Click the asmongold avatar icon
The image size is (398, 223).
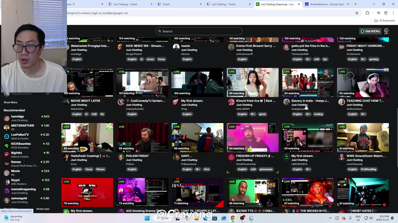[x=7, y=200]
